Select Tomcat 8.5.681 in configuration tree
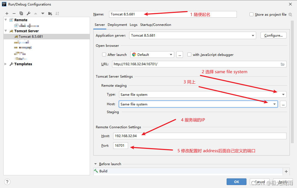The height and width of the screenshot is (188, 297). click(47, 36)
